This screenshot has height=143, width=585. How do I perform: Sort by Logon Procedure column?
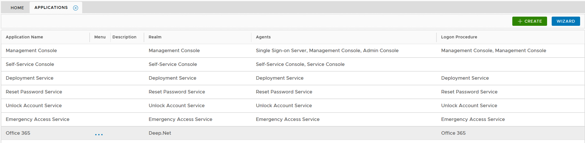pos(459,37)
